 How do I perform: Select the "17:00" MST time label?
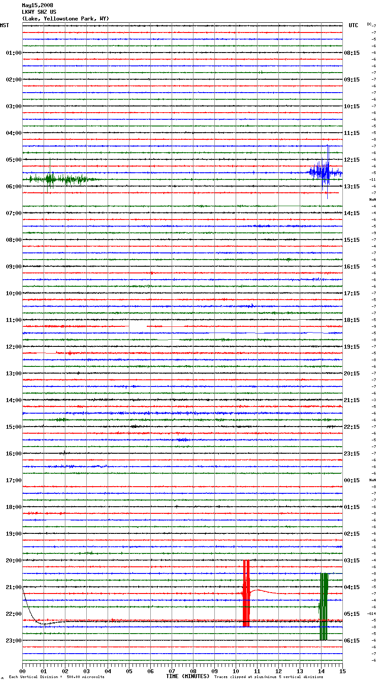click(x=14, y=480)
